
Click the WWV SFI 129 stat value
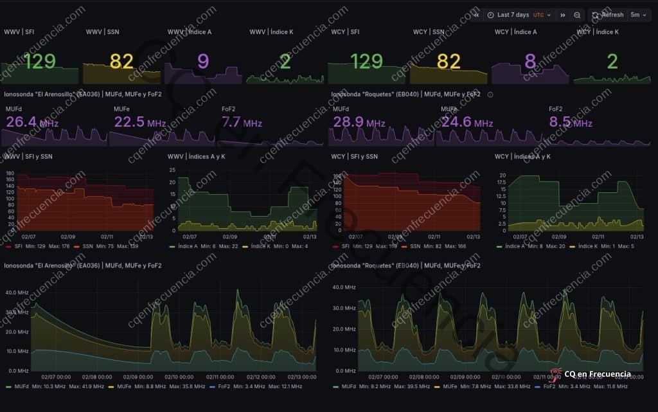click(x=40, y=62)
